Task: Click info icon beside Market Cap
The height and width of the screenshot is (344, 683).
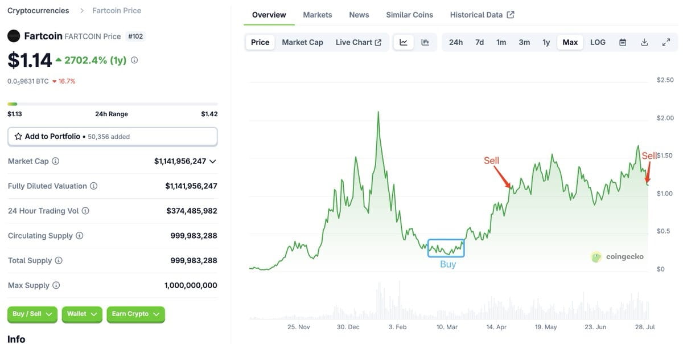Action: [x=55, y=161]
